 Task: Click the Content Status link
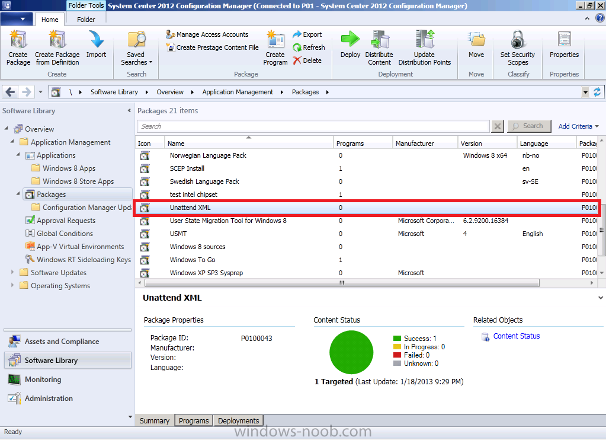tap(517, 336)
